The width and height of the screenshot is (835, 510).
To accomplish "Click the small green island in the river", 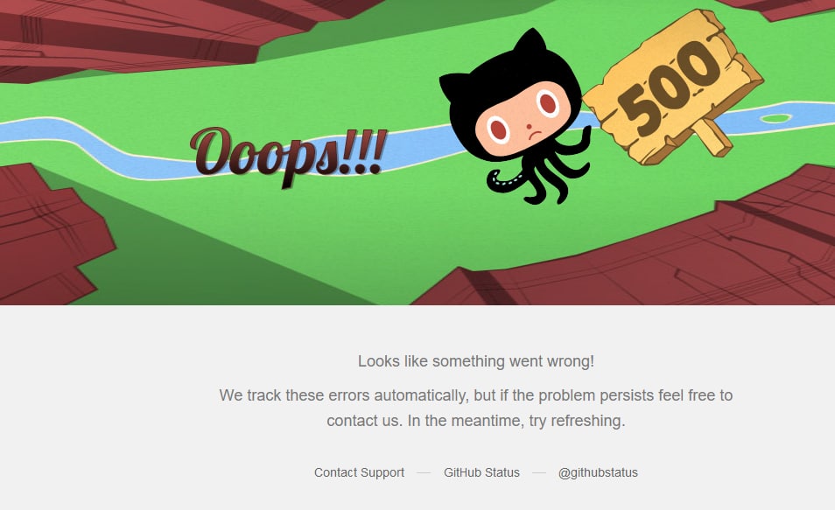I will tap(775, 118).
